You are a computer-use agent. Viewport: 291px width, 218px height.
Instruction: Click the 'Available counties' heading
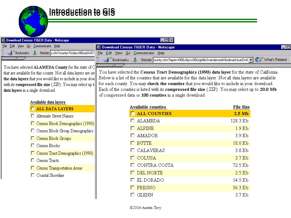(x=148, y=107)
